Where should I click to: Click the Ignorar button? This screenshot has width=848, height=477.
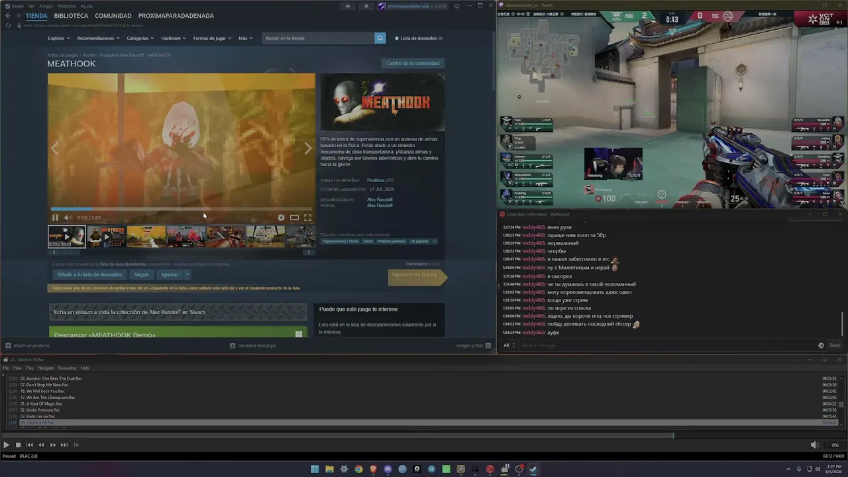(170, 274)
